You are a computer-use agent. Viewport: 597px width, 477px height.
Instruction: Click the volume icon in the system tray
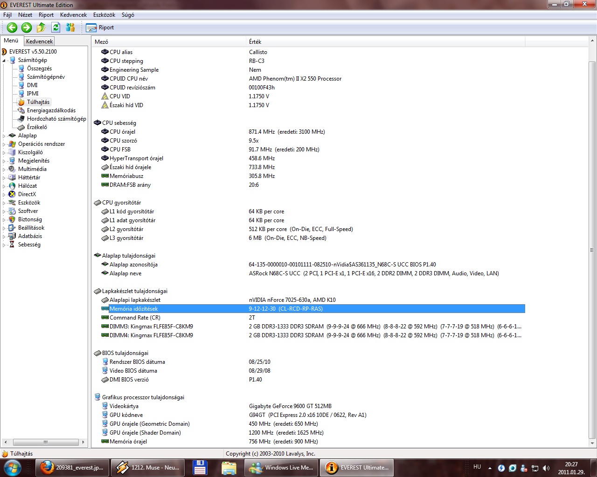point(546,468)
